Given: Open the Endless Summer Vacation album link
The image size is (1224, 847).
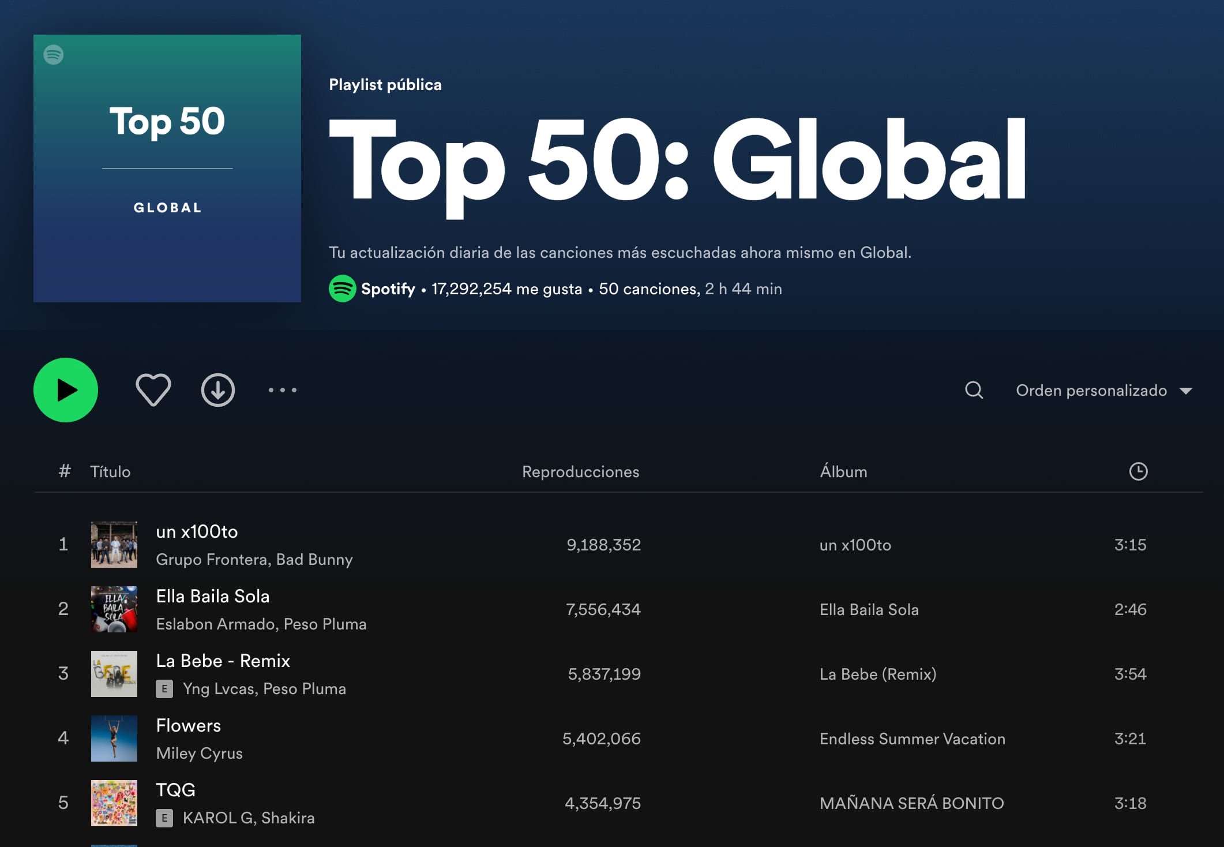Looking at the screenshot, I should coord(912,739).
